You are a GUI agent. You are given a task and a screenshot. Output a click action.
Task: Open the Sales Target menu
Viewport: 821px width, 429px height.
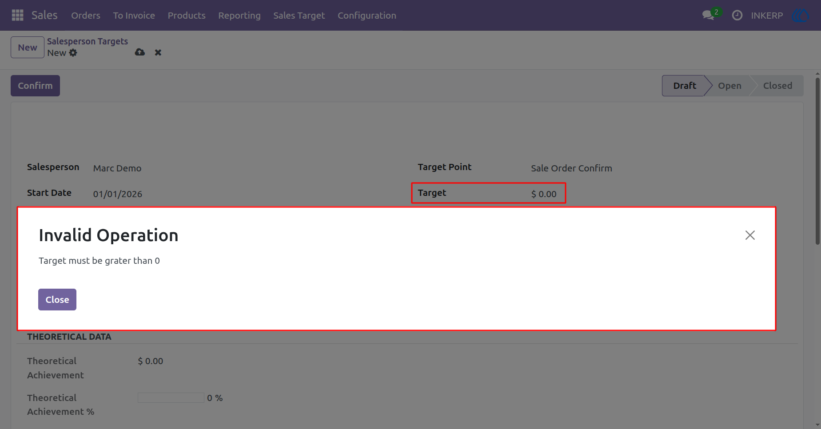299,16
